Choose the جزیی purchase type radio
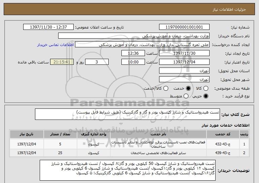Viewport: 259px width, 183px height. coord(206,96)
